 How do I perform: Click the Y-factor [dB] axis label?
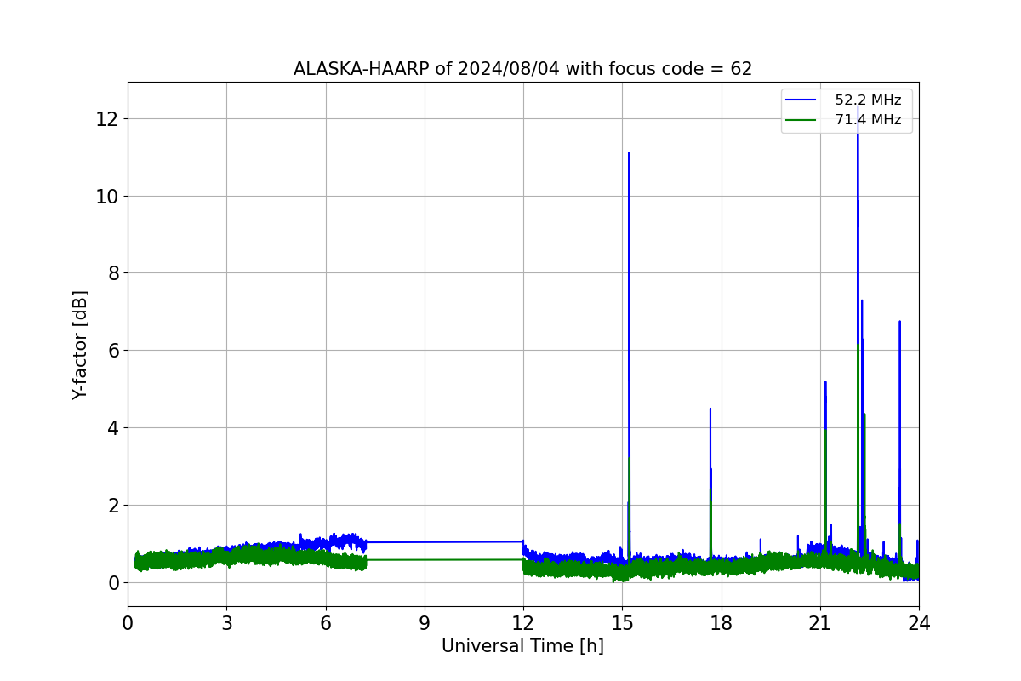(x=80, y=346)
